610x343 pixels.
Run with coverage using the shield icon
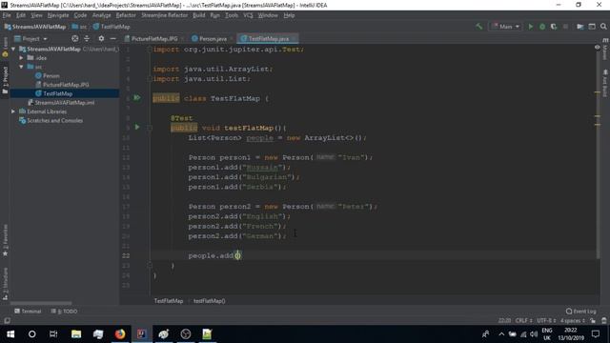tap(554, 27)
